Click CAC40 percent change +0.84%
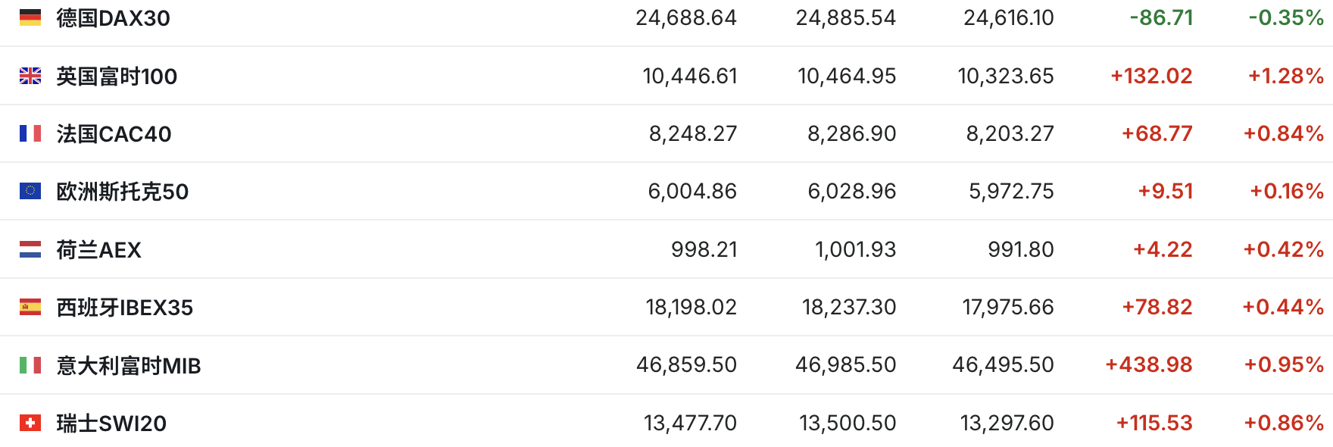 tap(1284, 133)
